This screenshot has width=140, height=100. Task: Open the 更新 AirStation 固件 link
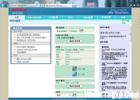coord(24,59)
